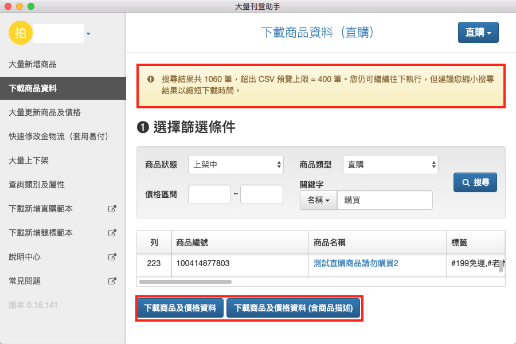Open the 商品類型 select showing 直購

coord(390,165)
